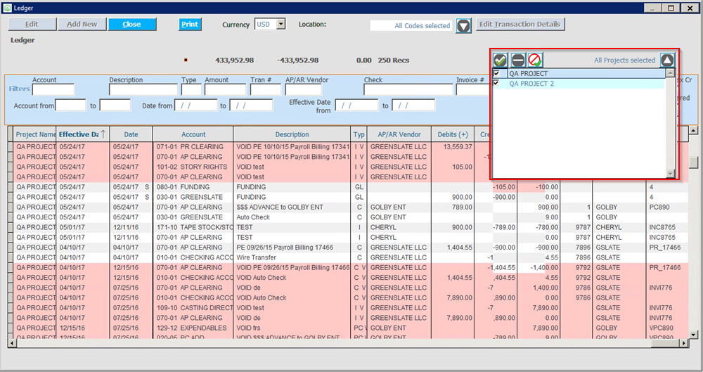
Task: Open the Currency USD dropdown
Action: [x=281, y=24]
